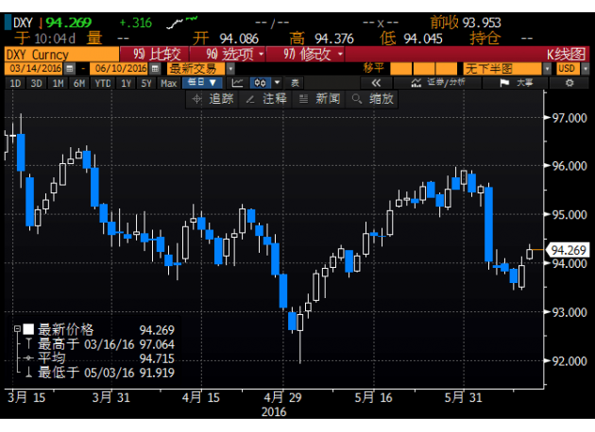Viewport: 595px width, 432px height.
Task: Select the line chart type icon
Action: tap(235, 83)
